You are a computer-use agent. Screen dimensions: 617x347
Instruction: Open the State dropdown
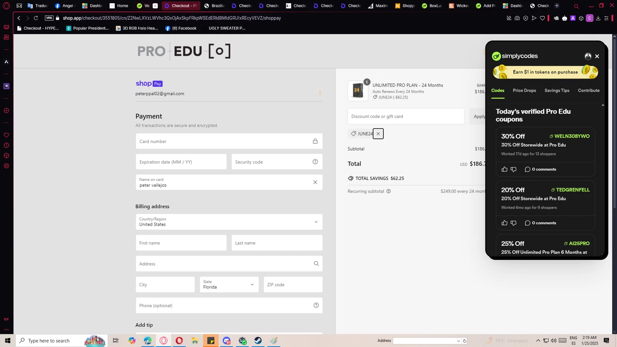[x=229, y=285]
